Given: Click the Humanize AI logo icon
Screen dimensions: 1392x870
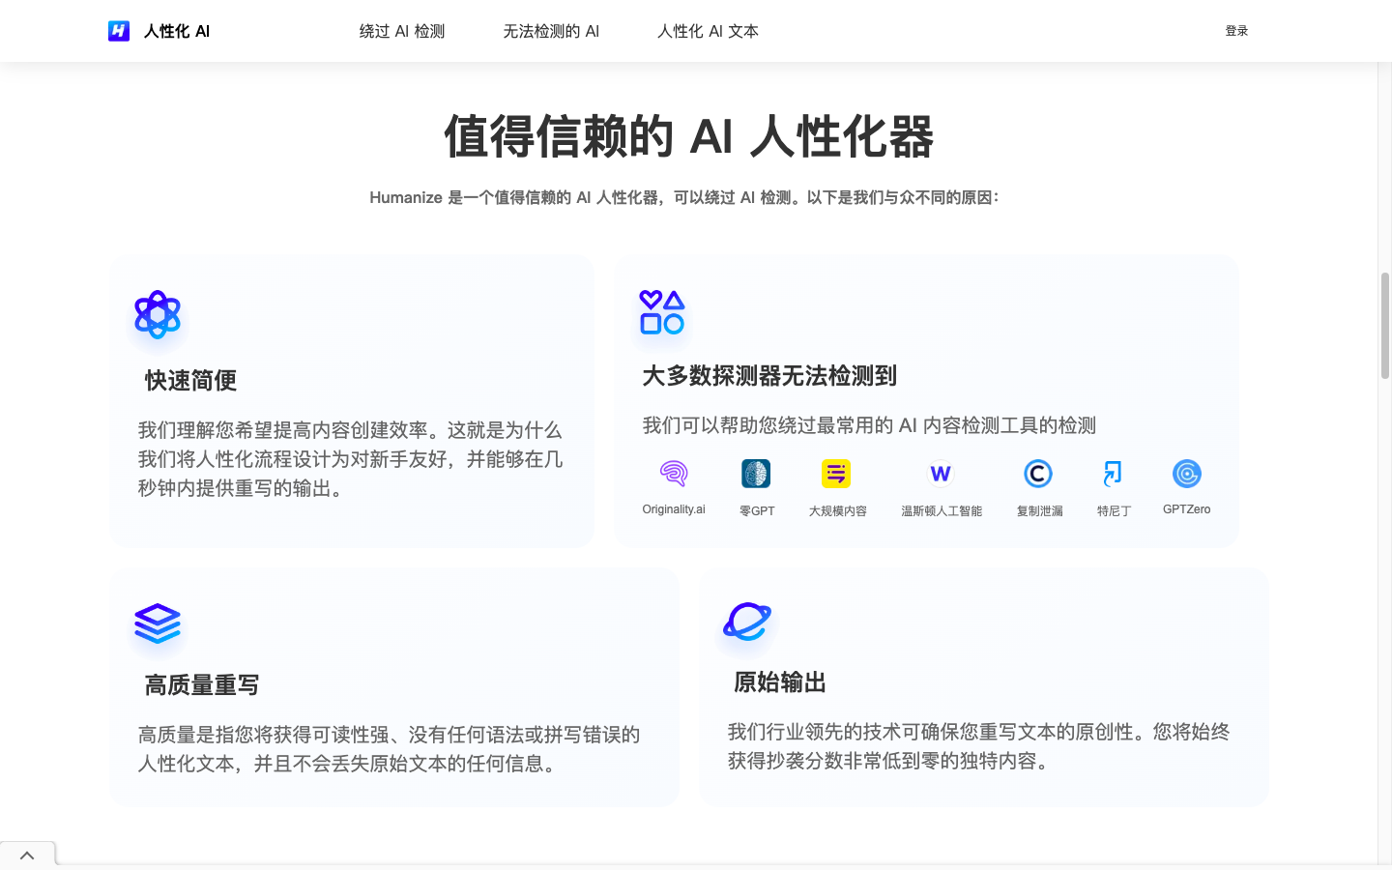Looking at the screenshot, I should coord(119,31).
